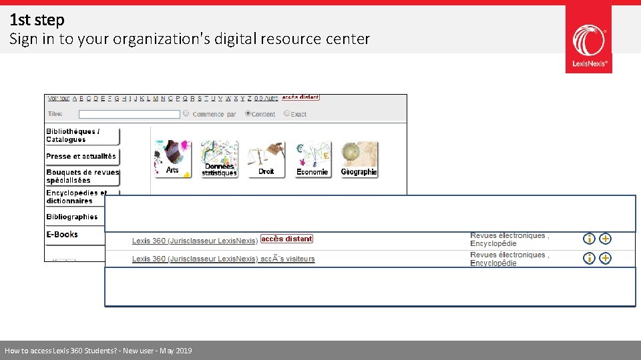
Task: Open Lexis 360 accès visiteurs link
Action: pos(223,259)
